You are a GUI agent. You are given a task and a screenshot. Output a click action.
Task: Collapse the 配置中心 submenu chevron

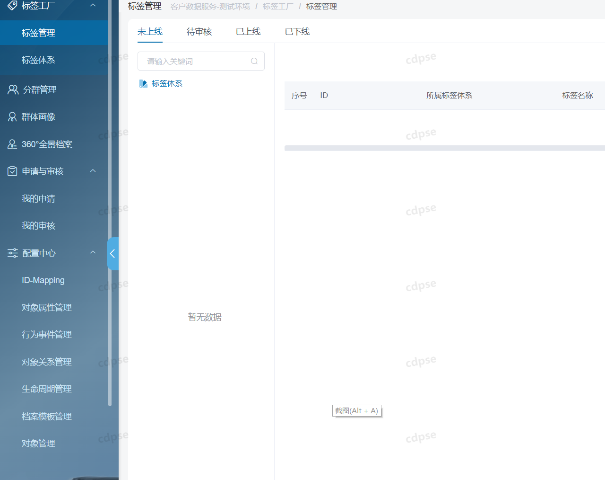(93, 252)
